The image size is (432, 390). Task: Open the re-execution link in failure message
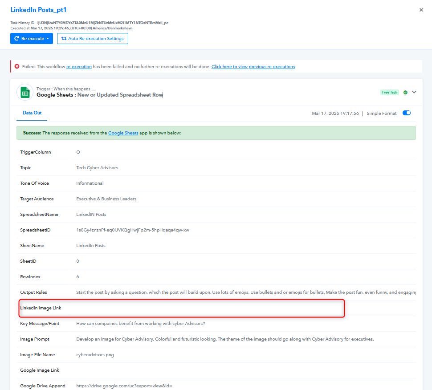[79, 67]
